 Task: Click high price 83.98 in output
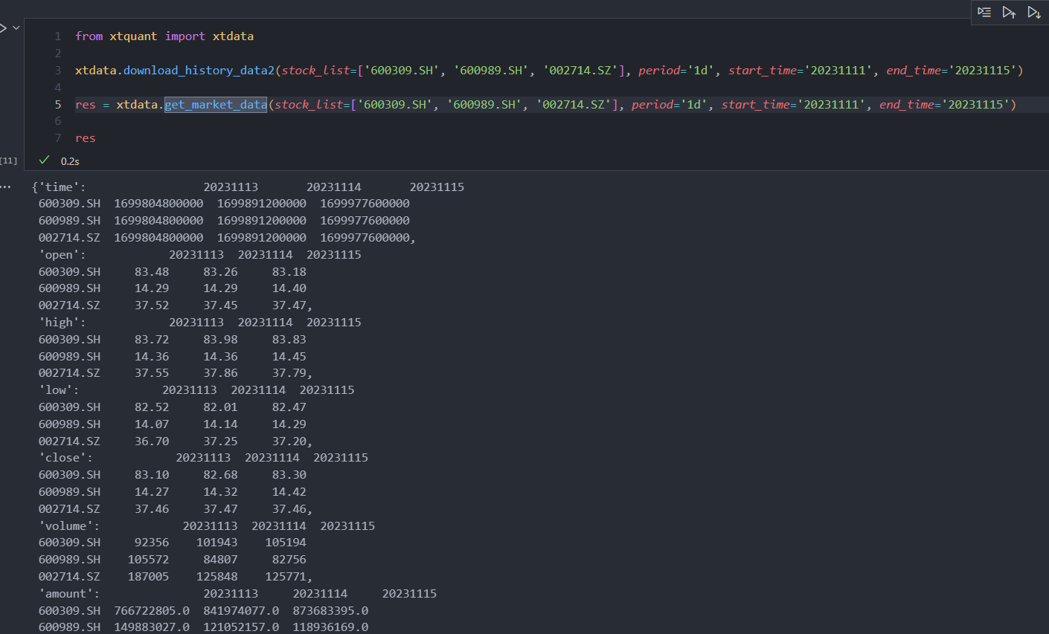[x=220, y=340]
